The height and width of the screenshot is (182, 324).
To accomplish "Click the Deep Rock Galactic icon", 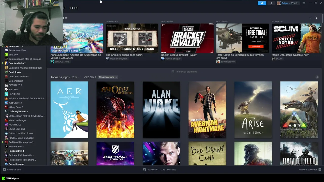I will click(6, 77).
